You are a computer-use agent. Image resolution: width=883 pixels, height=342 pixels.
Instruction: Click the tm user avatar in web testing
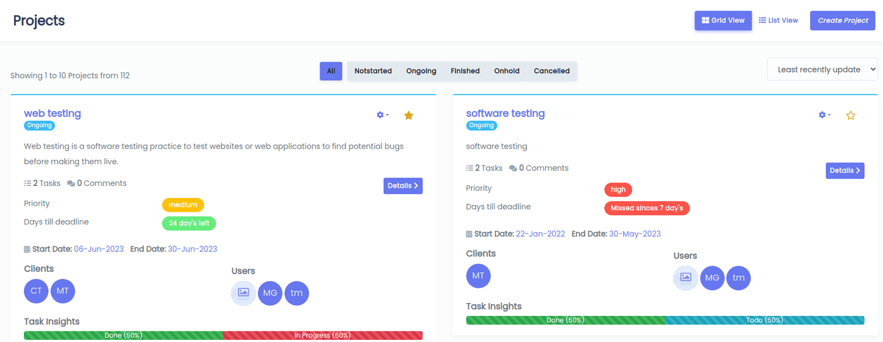pos(296,293)
